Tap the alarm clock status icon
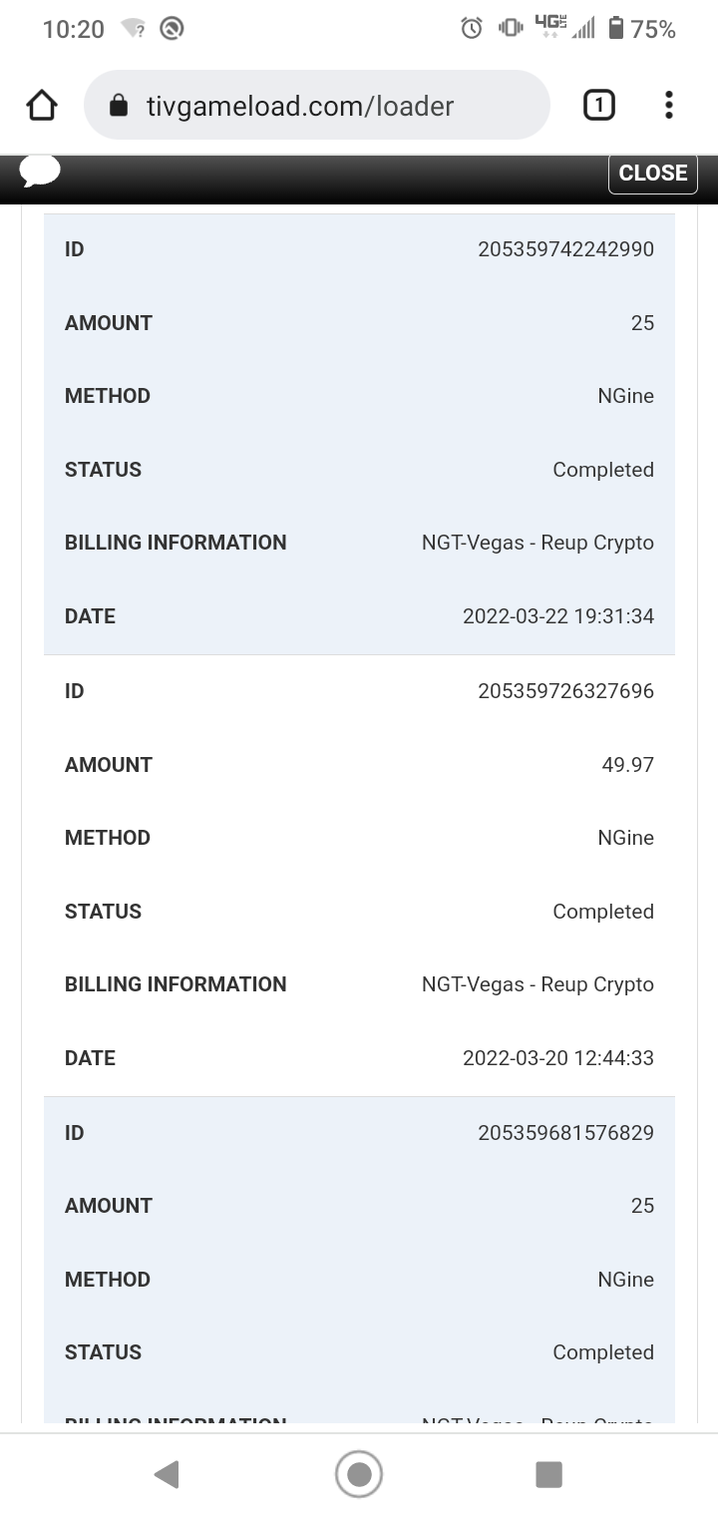Screen dimensions: 718x1516 coord(472,29)
